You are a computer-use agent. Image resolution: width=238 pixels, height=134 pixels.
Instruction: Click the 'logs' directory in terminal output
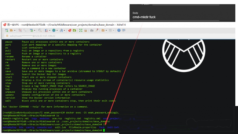coord(34,119)
